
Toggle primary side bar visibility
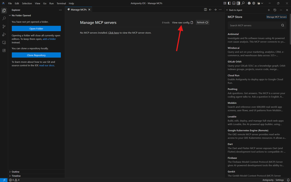[x=229, y=3]
